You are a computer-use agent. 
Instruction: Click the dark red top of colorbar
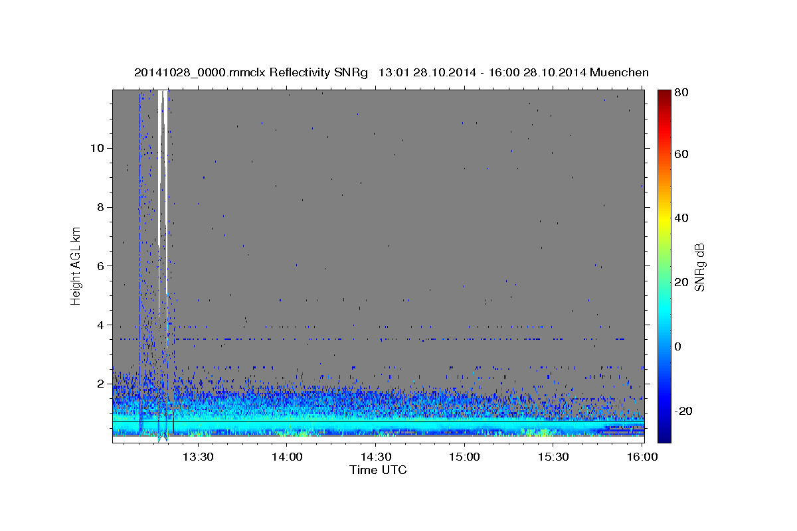click(664, 96)
